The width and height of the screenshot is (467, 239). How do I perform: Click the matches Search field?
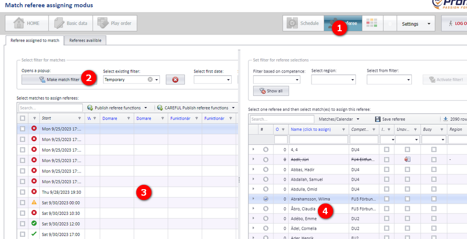click(x=50, y=108)
